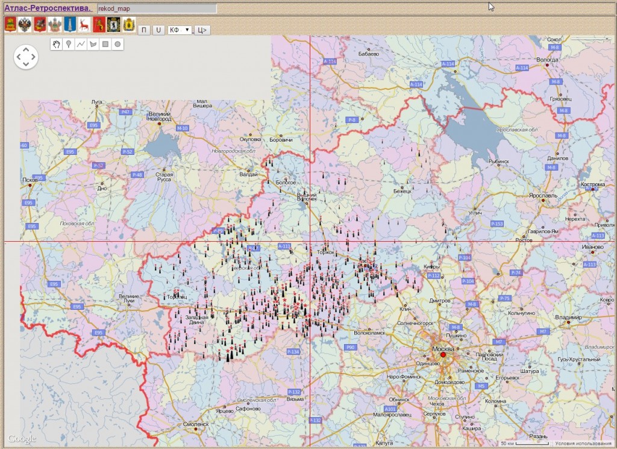This screenshot has width=617, height=449.
Task: Click the rekod_map text field
Action: (156, 9)
